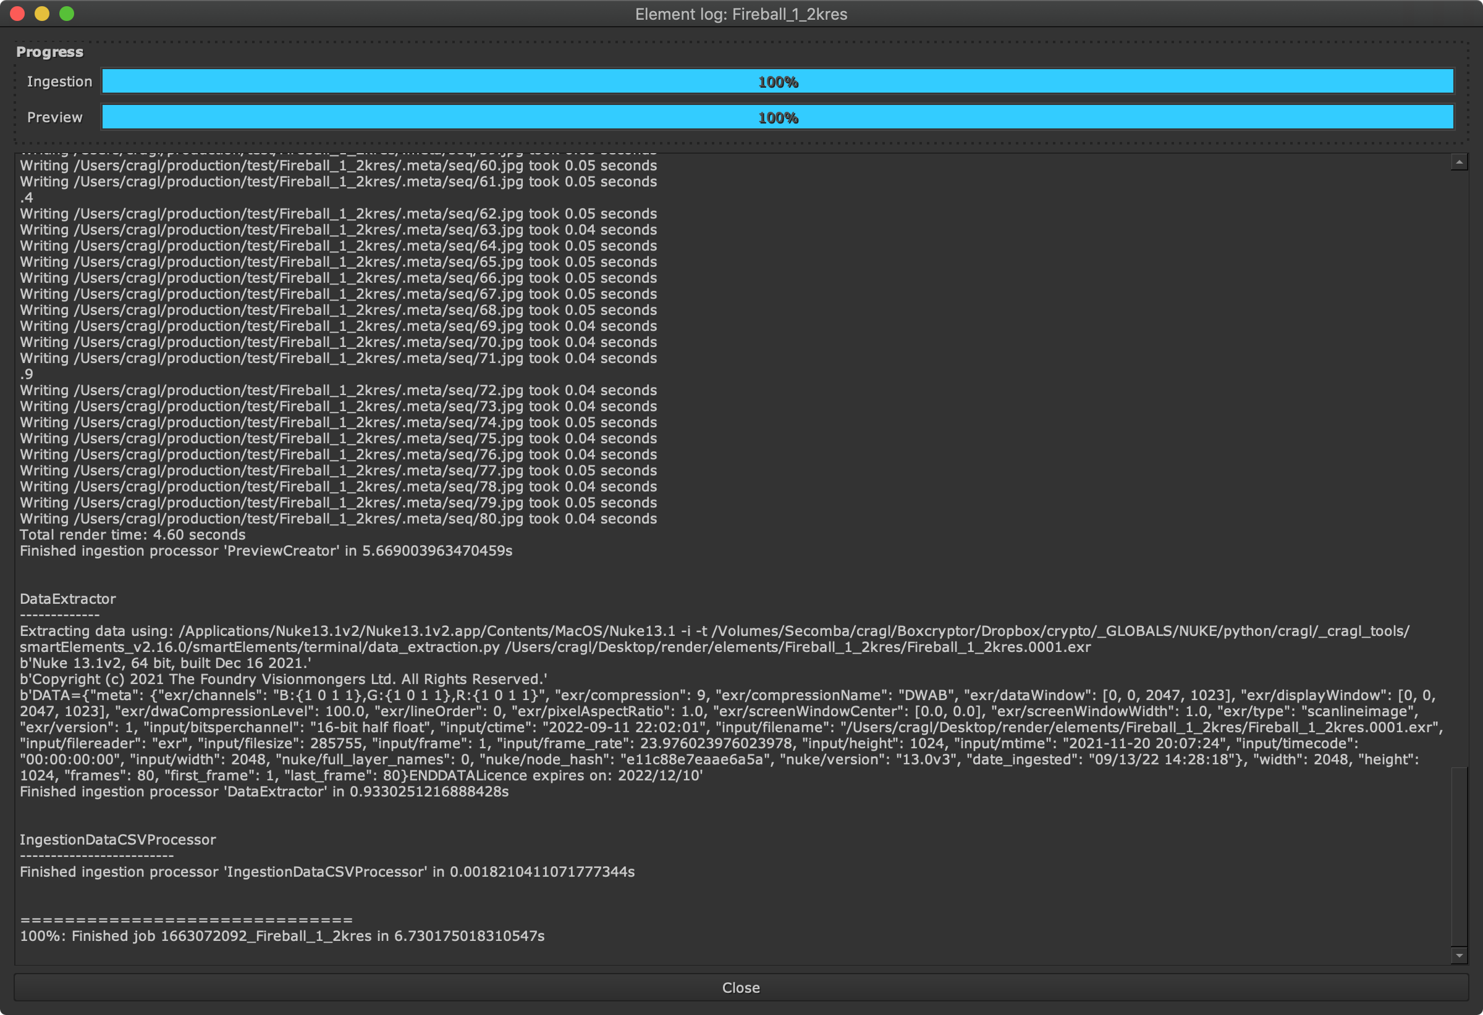Viewport: 1483px width, 1015px height.
Task: Click the window title 'Element log: Fireball_1_2kres'
Action: [741, 14]
